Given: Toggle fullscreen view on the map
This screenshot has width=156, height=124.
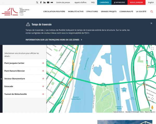Looking at the screenshot, I should [x=152, y=49].
